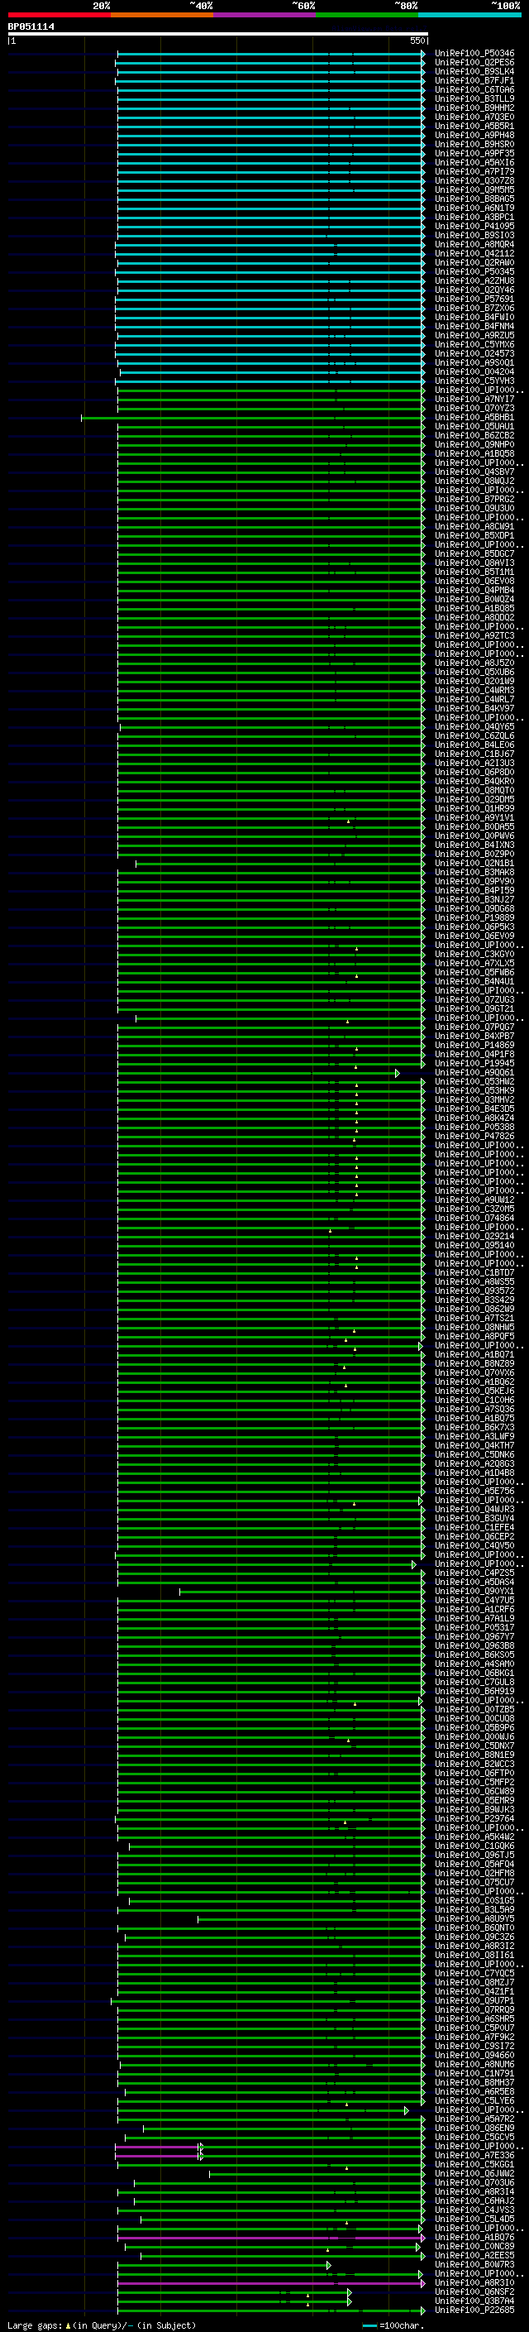Open the UniRef100_A7E336 hit

[x=474, y=2156]
